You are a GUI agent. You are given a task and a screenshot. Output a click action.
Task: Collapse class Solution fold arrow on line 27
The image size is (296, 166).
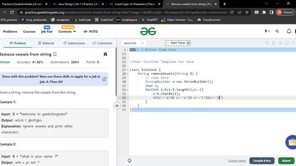click(x=128, y=70)
